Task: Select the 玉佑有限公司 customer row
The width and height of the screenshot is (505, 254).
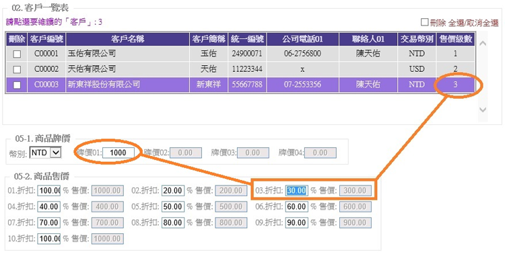Action: click(x=240, y=54)
